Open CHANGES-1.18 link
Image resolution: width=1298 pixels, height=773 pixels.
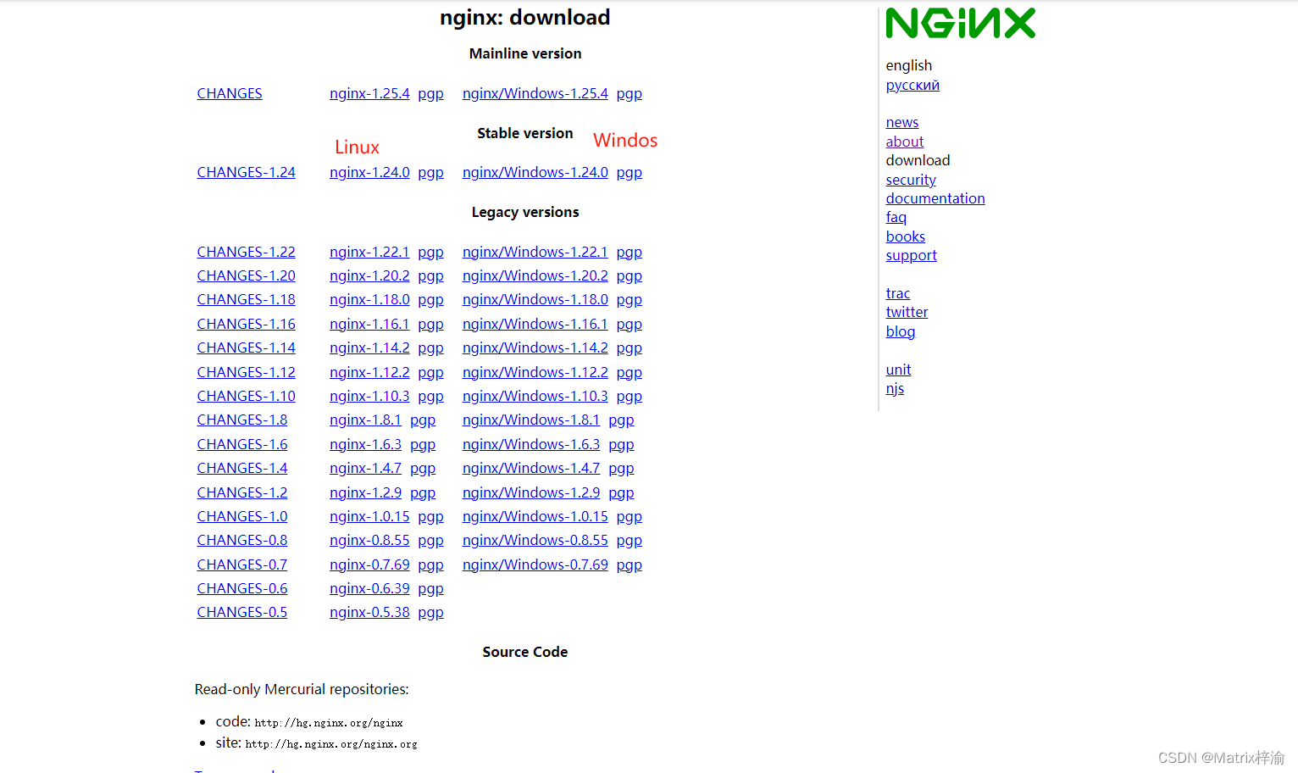point(247,299)
